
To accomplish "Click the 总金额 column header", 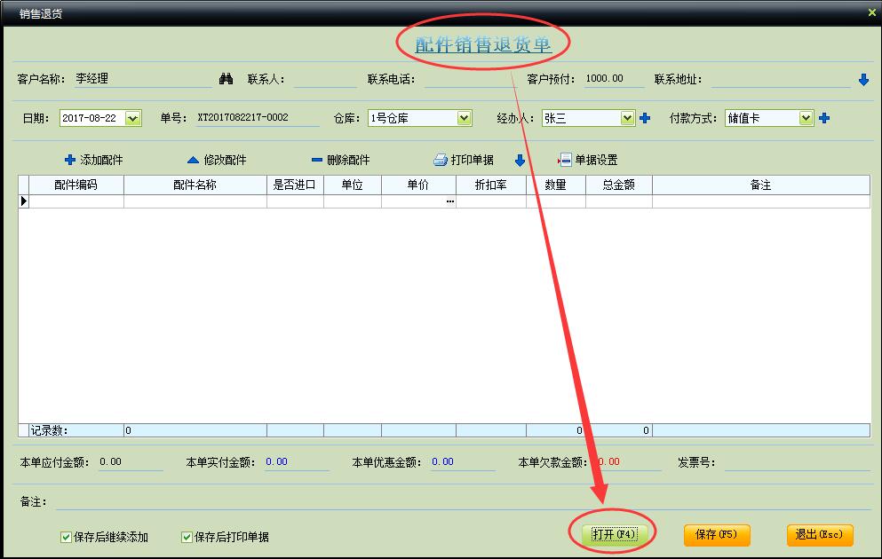I will point(619,185).
